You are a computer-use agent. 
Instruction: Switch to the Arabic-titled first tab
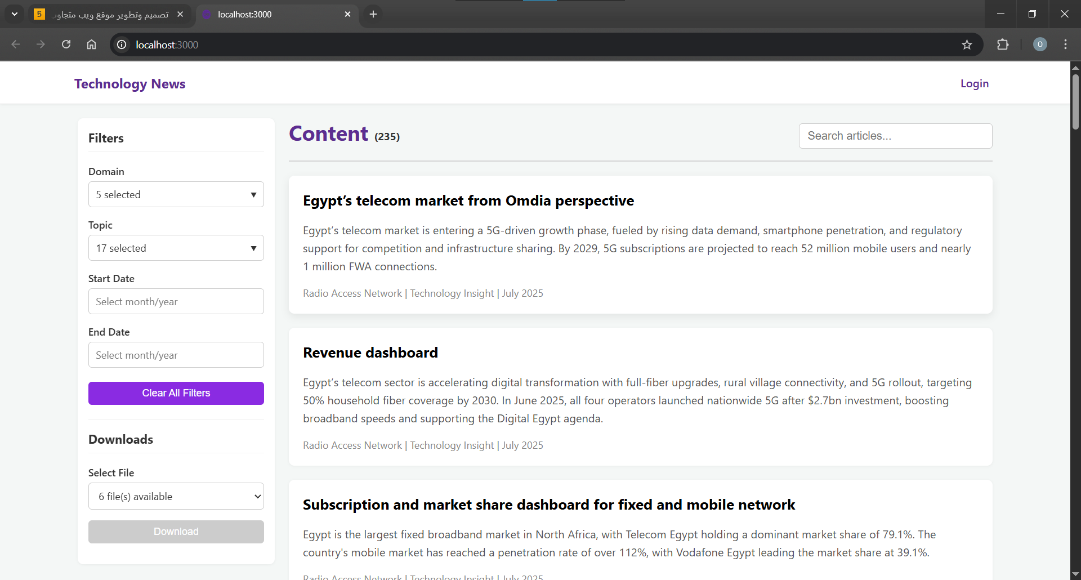(x=110, y=14)
